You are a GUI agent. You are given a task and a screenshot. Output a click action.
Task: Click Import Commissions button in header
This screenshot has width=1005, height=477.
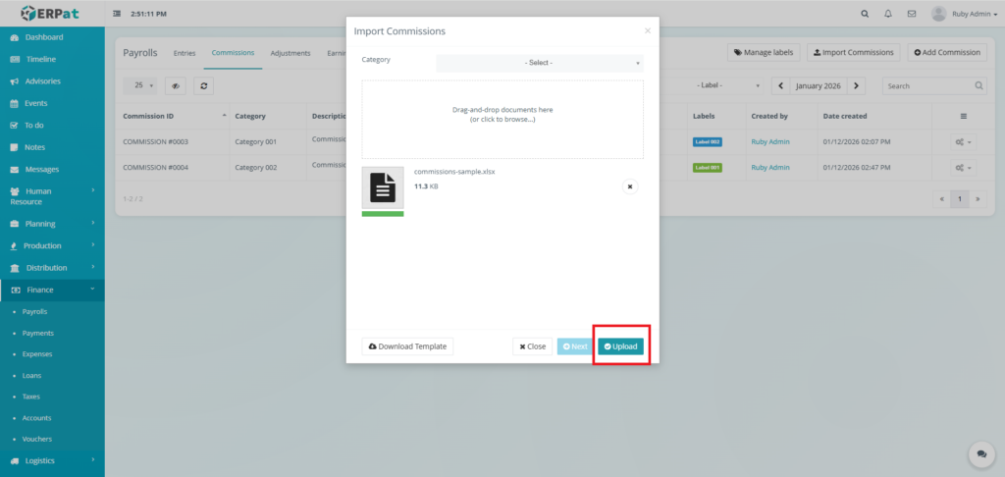point(854,53)
